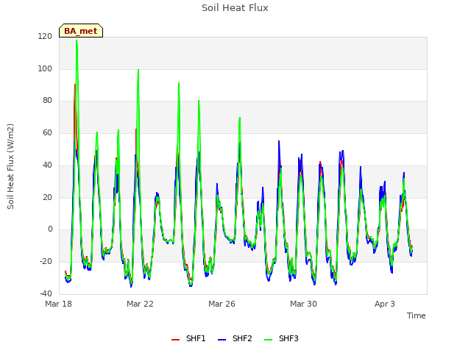Click the green SHF3 legend color marker
The width and height of the screenshot is (471, 353).
(x=268, y=340)
